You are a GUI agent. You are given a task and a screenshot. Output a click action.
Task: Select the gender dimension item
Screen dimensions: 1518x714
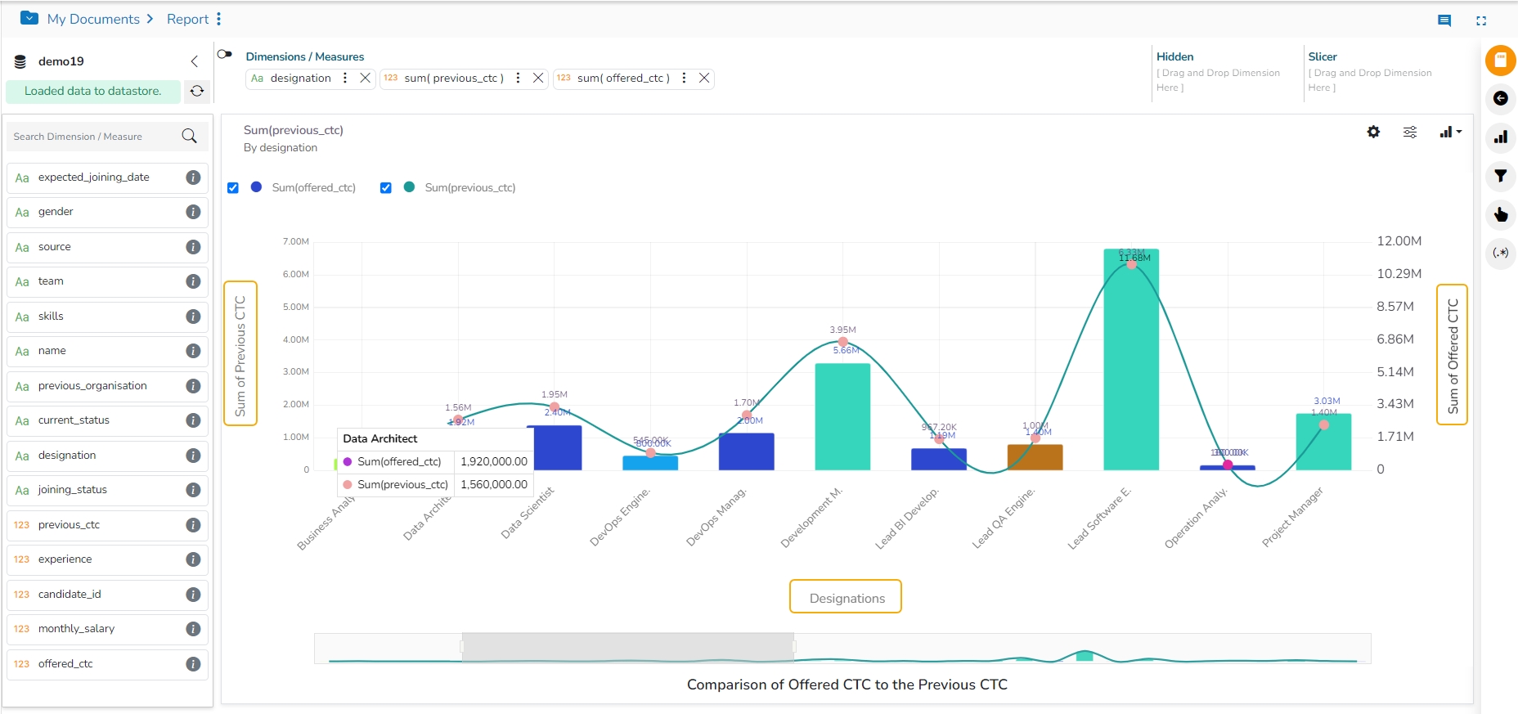(x=107, y=212)
